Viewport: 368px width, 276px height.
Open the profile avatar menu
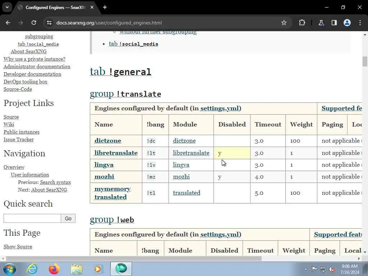click(x=347, y=23)
